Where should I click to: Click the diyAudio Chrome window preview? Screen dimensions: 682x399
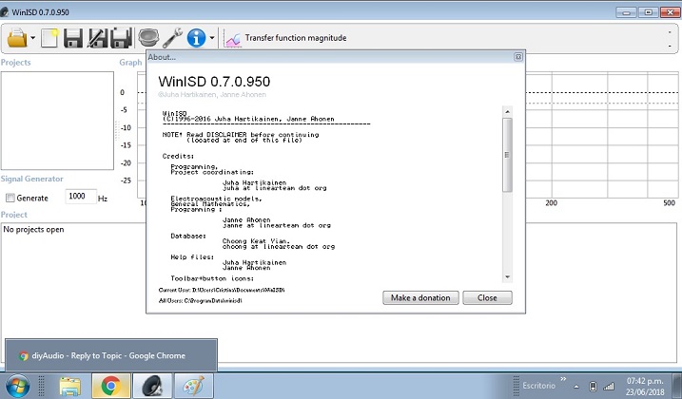111,355
